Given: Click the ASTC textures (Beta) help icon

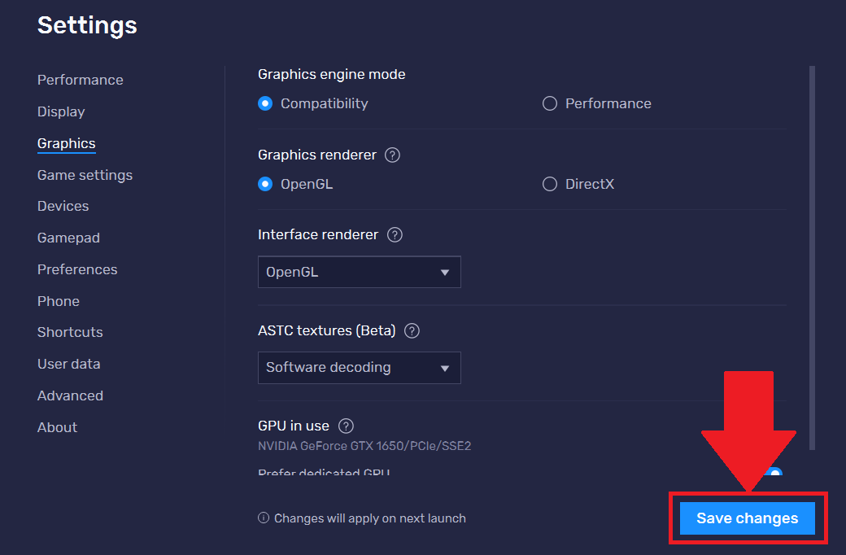Looking at the screenshot, I should coord(412,330).
